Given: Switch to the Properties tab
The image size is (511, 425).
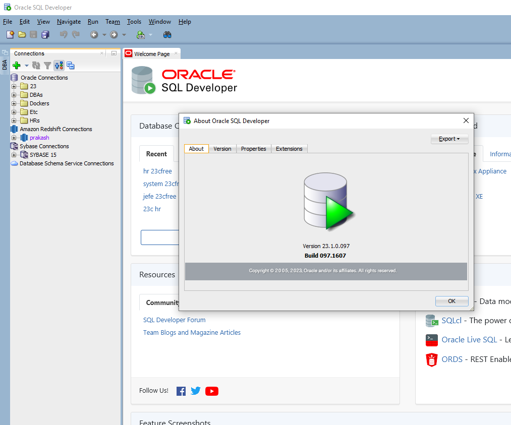Looking at the screenshot, I should [x=253, y=149].
